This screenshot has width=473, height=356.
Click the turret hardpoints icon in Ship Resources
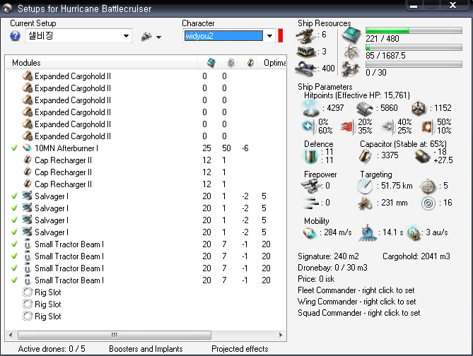point(305,35)
